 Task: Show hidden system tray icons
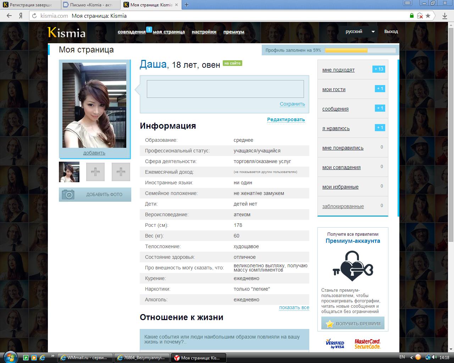coord(411,357)
